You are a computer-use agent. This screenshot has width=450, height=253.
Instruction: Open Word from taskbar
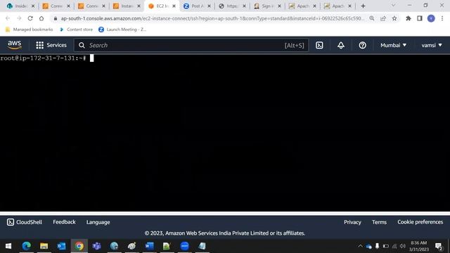[149, 246]
